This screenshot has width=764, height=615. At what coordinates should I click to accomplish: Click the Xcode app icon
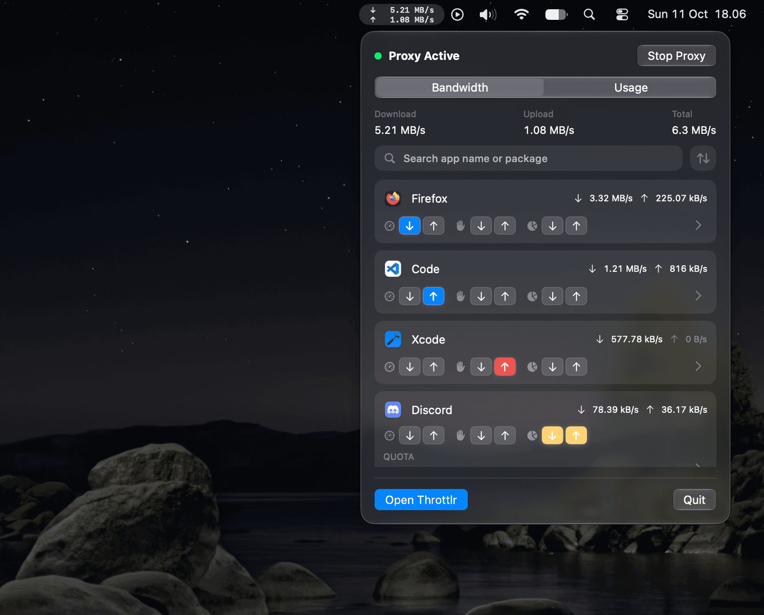tap(393, 339)
